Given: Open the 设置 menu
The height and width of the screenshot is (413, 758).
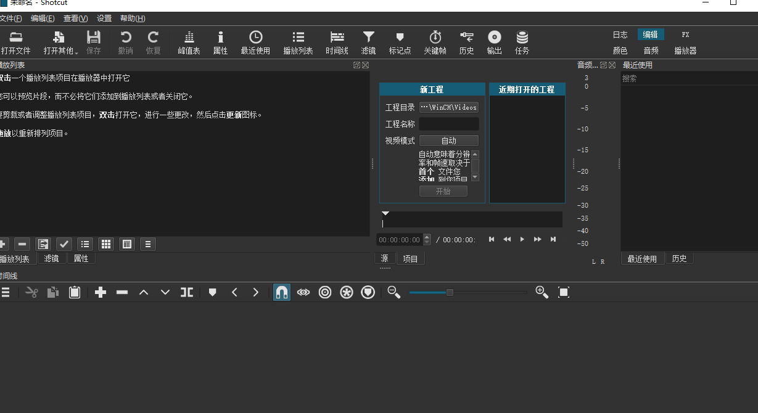Looking at the screenshot, I should click(x=104, y=18).
